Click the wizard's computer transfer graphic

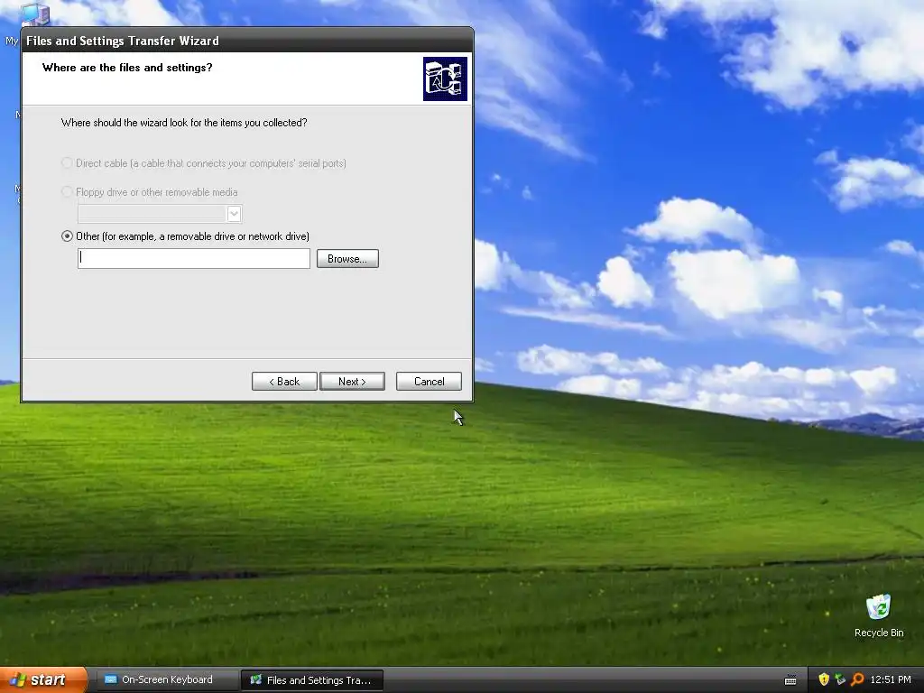click(x=445, y=79)
